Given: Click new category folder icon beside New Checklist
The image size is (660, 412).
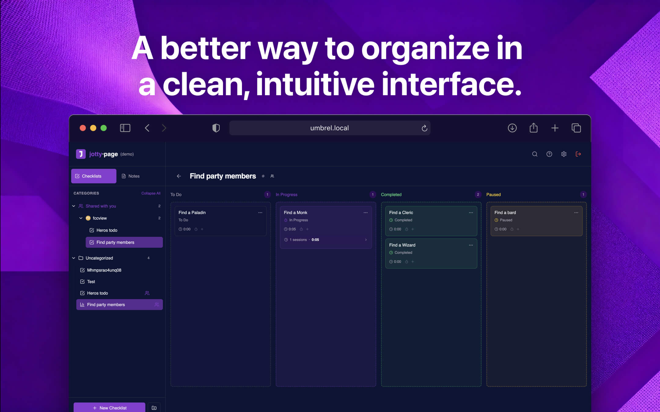Looking at the screenshot, I should pos(154,408).
